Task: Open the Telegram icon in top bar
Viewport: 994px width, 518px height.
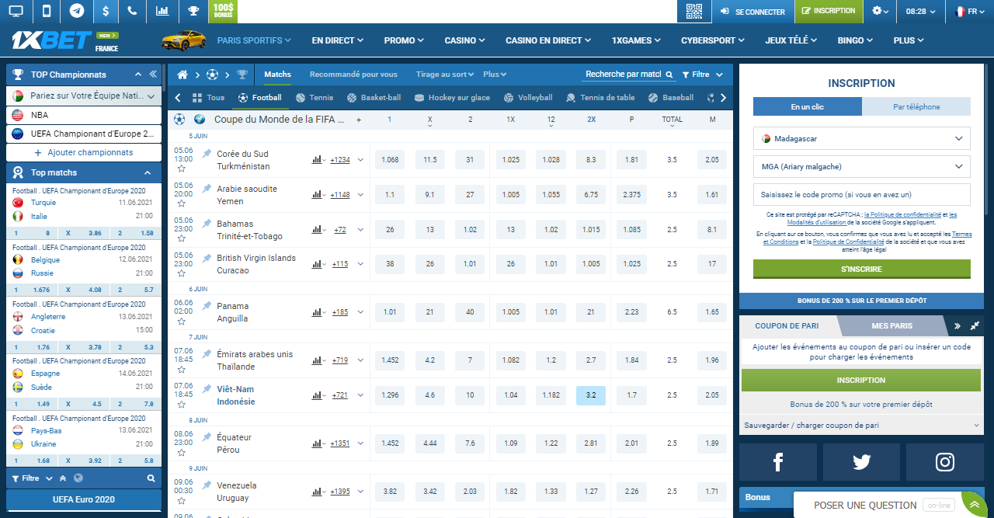Action: click(76, 11)
